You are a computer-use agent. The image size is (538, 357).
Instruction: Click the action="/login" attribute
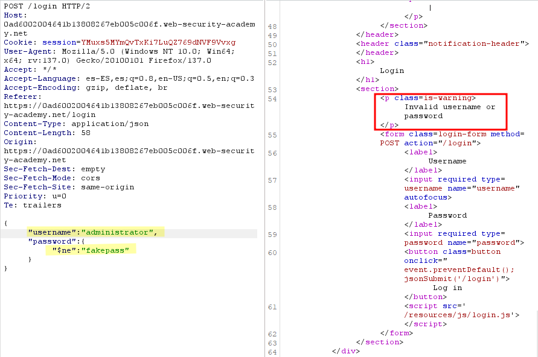tap(440, 143)
